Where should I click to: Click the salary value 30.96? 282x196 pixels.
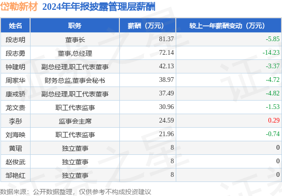coord(166,107)
